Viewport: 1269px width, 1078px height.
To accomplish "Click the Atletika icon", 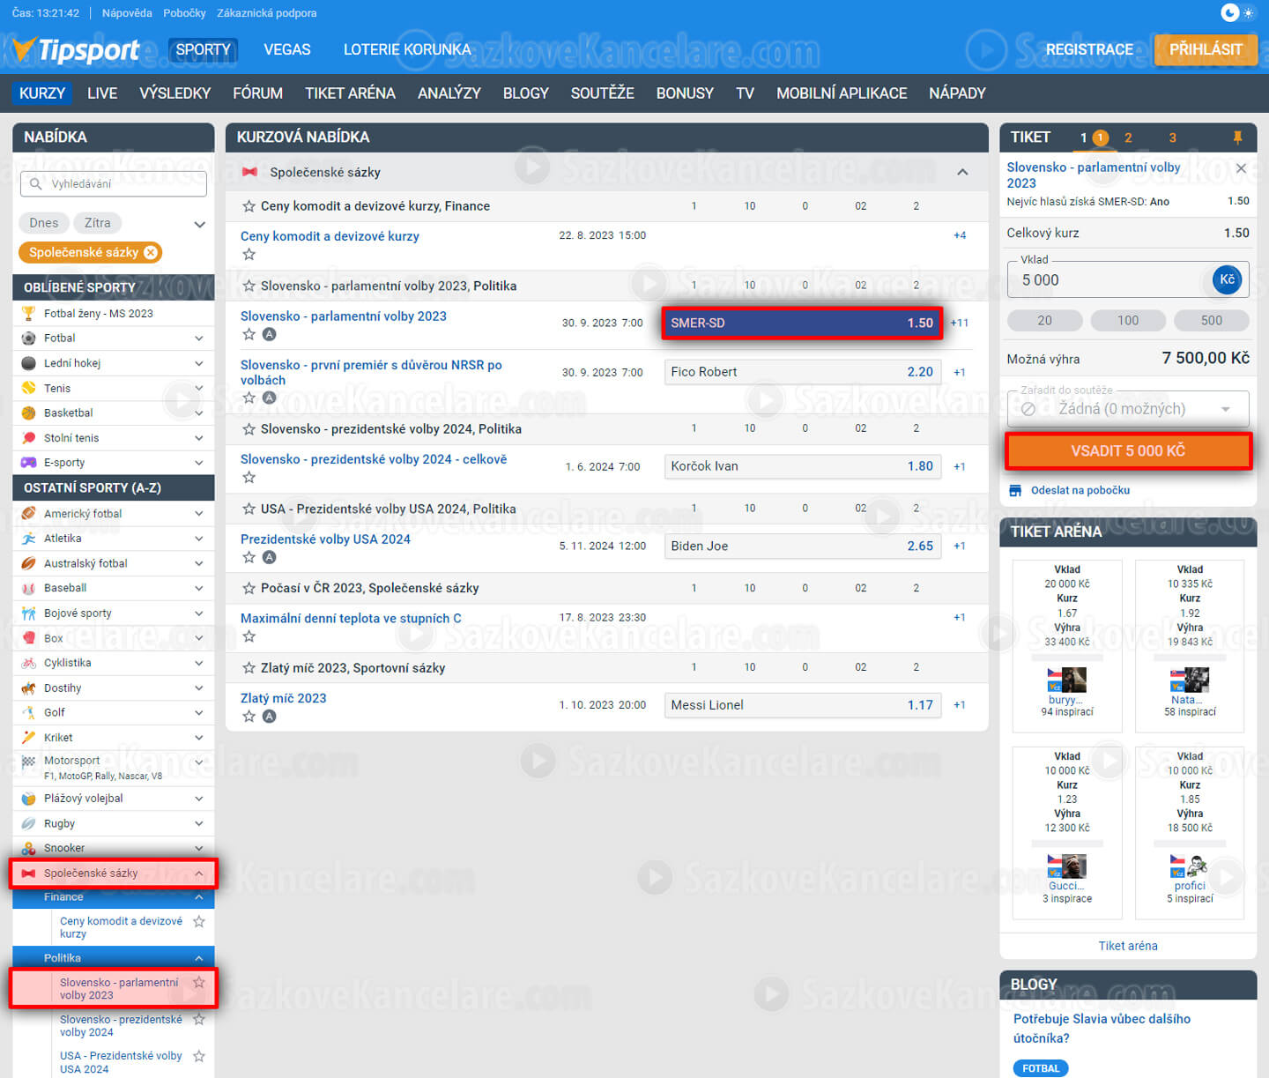I will click(28, 538).
